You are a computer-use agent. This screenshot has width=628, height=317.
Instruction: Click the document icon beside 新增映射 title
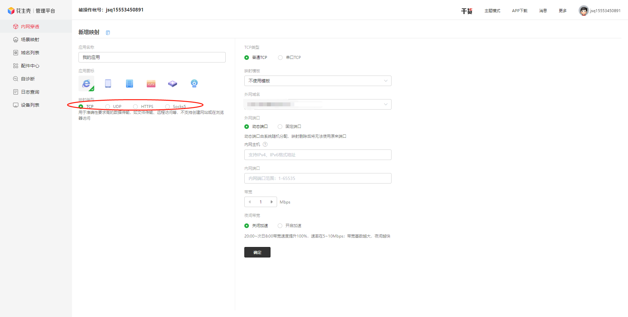(108, 33)
